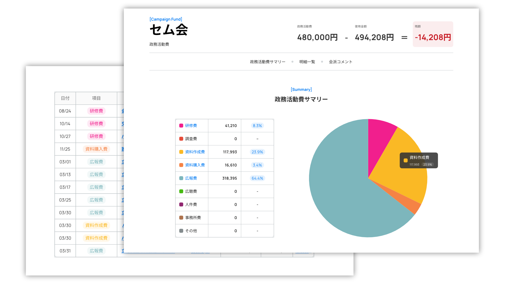505x284 pixels.
Task: Go to 会派コメント section tab
Action: click(x=341, y=62)
